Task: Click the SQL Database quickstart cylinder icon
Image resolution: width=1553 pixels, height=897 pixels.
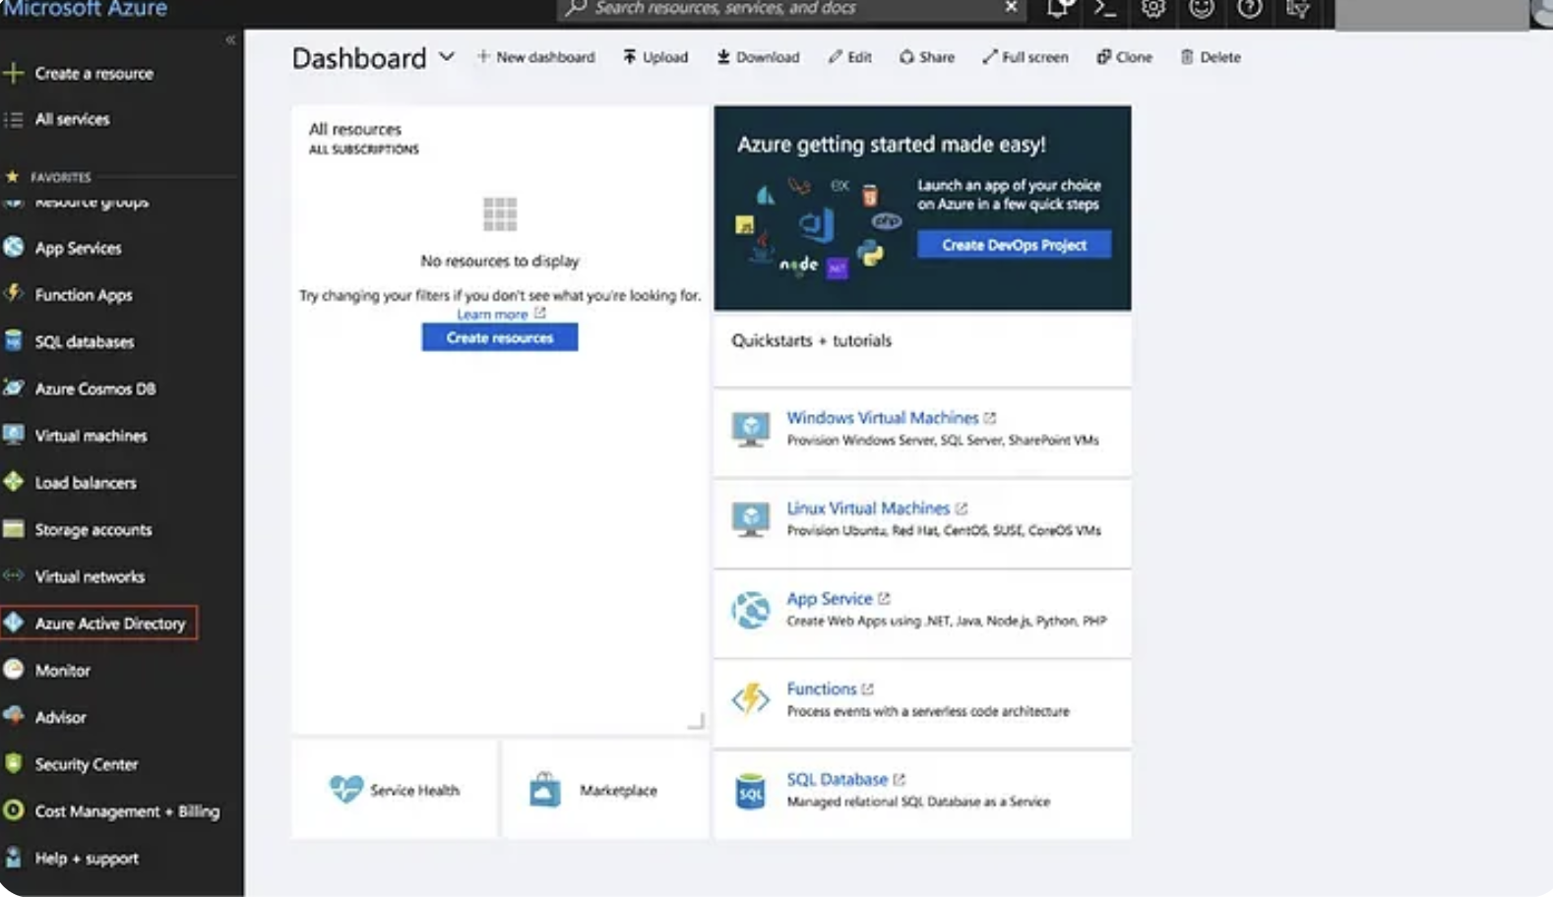Action: click(751, 791)
